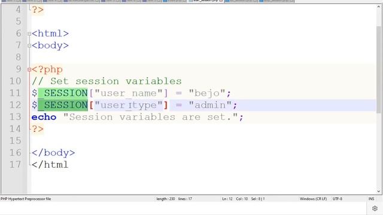This screenshot has height=215, width=383.
Task: Place cursor in the <html> tag text
Action: (x=50, y=33)
